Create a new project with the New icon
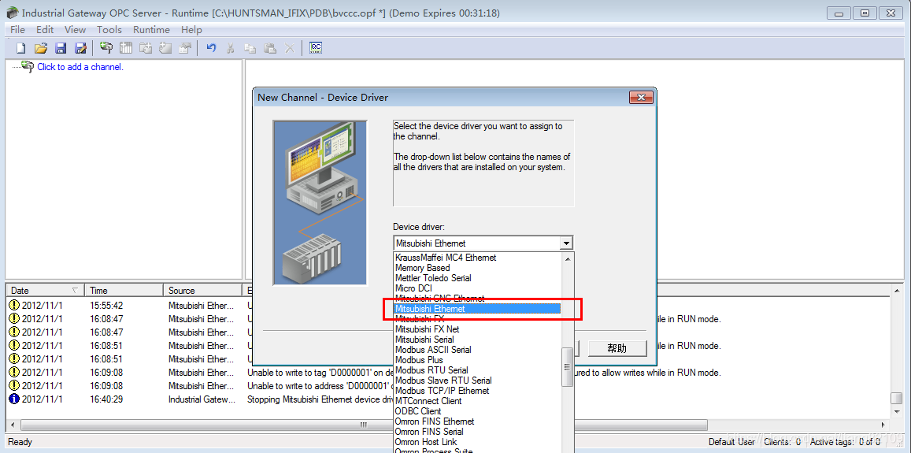 pyautogui.click(x=20, y=48)
